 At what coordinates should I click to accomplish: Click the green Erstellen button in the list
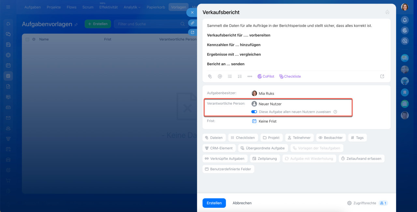(98, 24)
